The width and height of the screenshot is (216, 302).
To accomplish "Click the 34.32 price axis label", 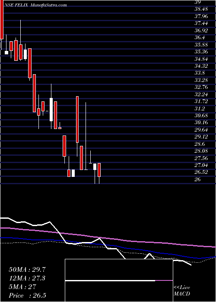I will click(201, 66).
